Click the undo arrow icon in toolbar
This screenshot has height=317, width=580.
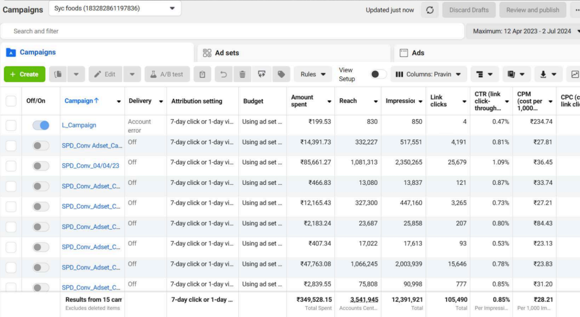pyautogui.click(x=223, y=74)
